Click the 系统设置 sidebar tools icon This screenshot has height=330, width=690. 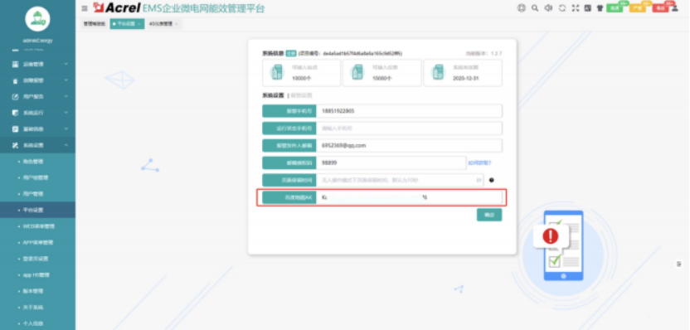pyautogui.click(x=16, y=145)
